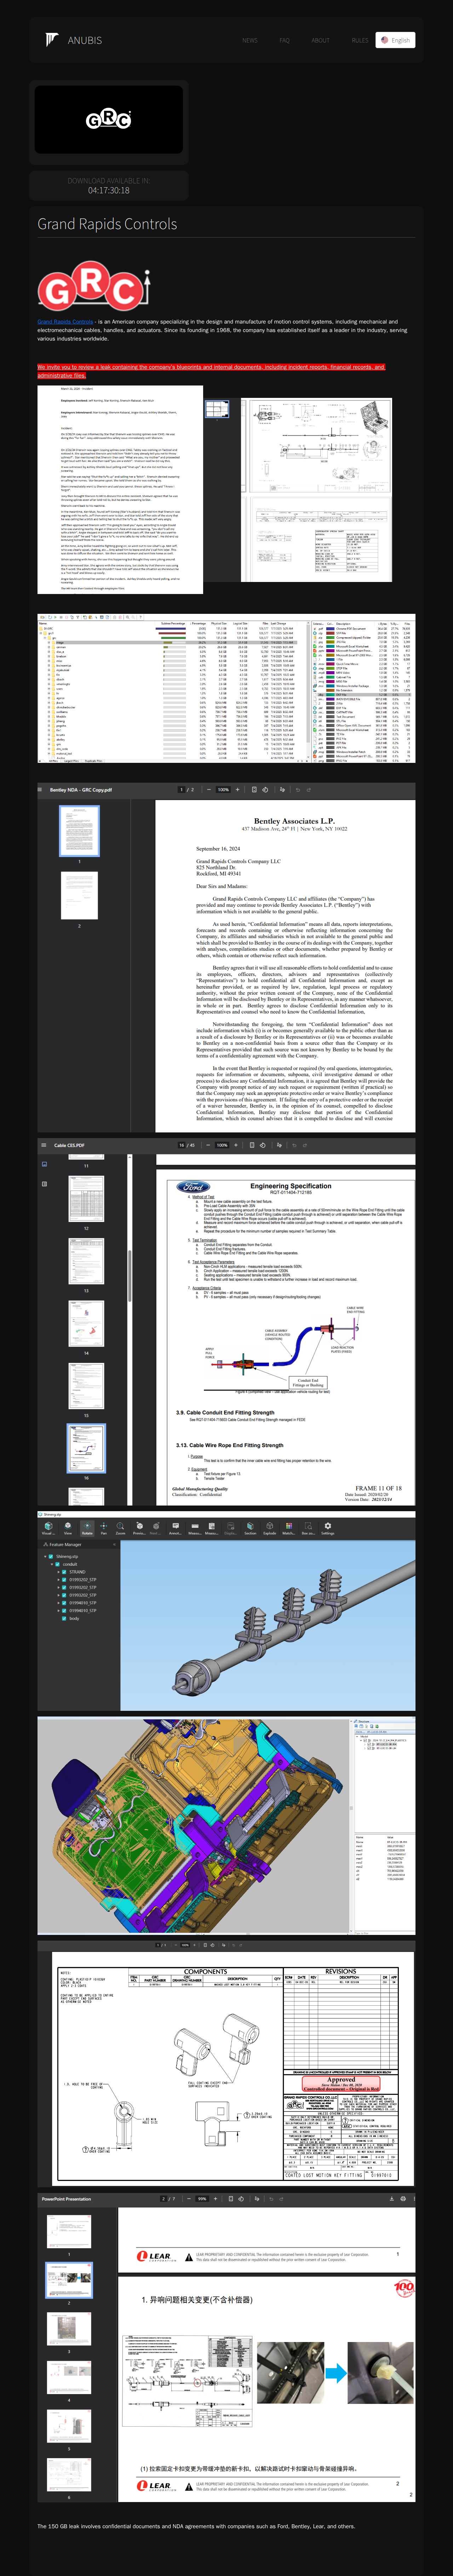The image size is (453, 2576).
Task: Open the NEWS navigation item
Action: 250,41
